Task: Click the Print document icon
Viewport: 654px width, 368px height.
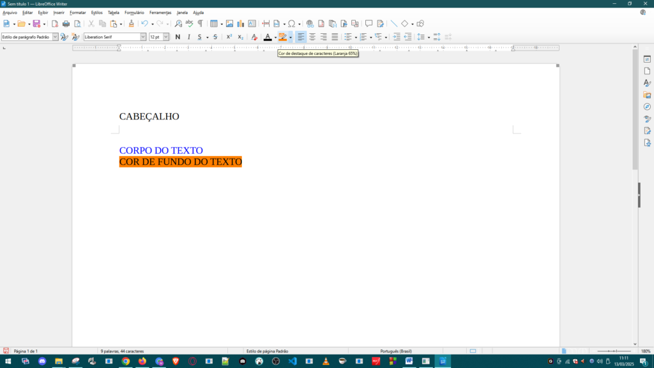Action: pos(66,24)
